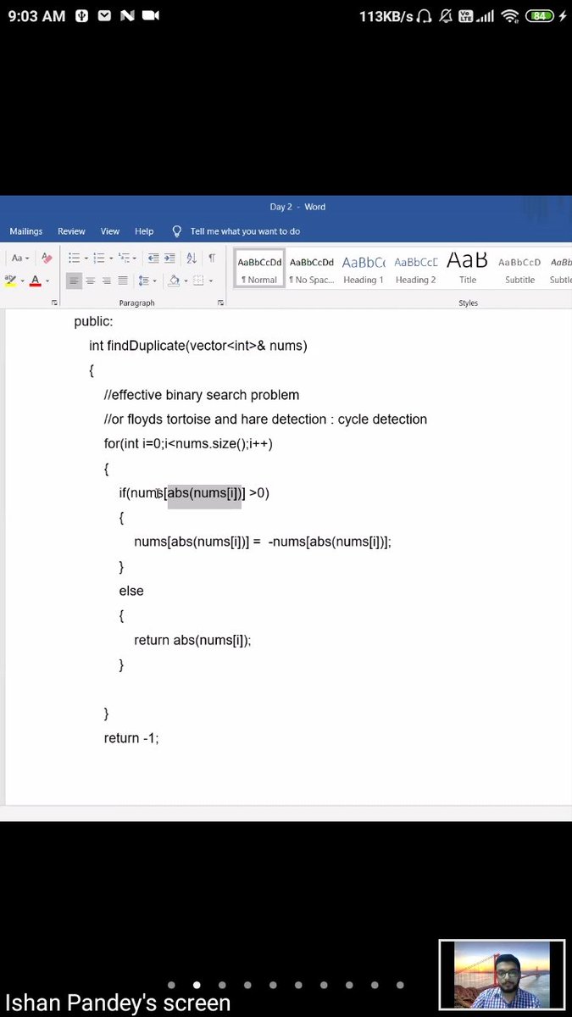Viewport: 572px width, 1017px height.
Task: Click the Bullets list icon
Action: pos(74,258)
